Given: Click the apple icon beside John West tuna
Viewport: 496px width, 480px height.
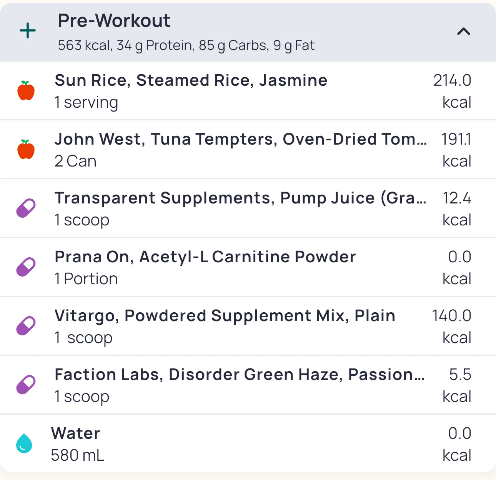Looking at the screenshot, I should (x=26, y=150).
